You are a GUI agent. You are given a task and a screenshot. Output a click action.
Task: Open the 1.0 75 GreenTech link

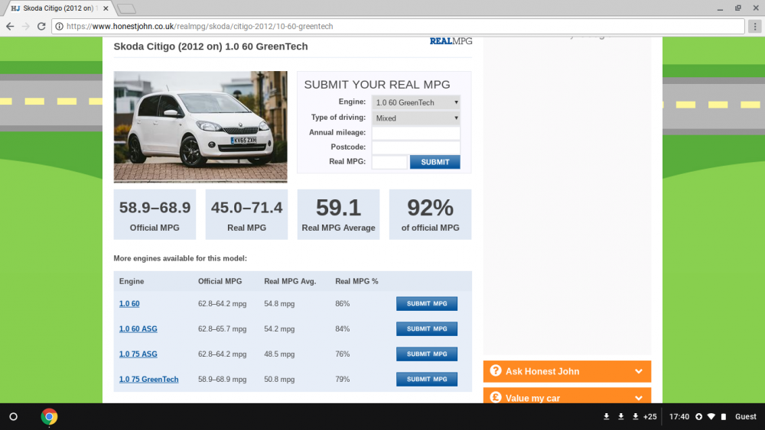(x=149, y=380)
